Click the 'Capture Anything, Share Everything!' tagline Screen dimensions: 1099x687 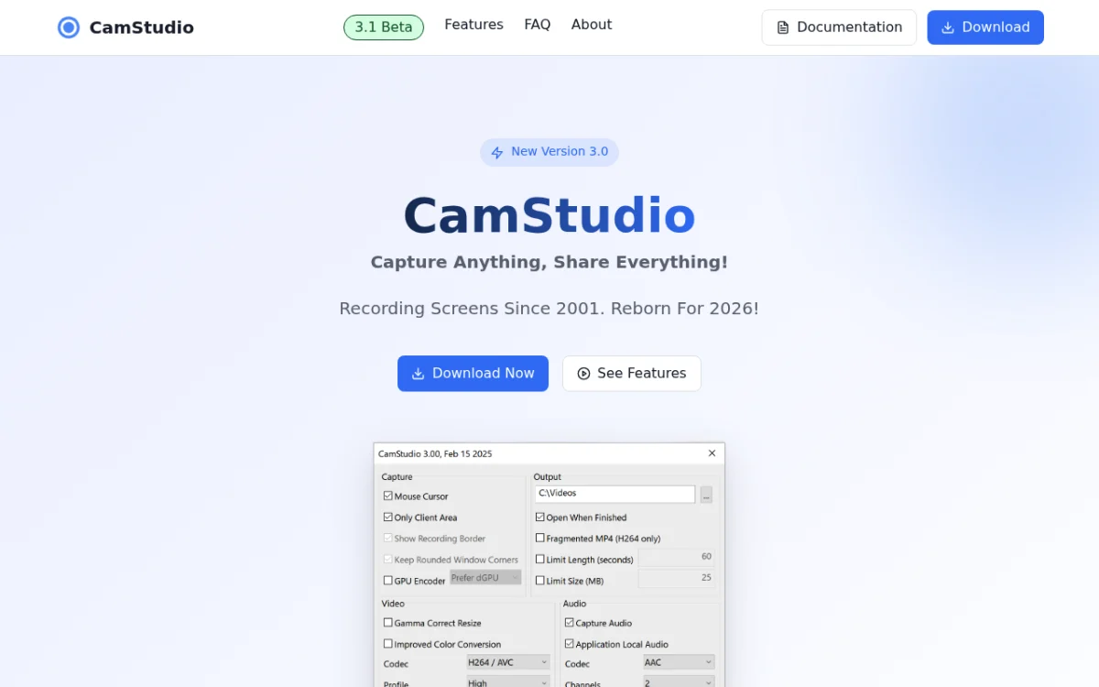point(549,262)
